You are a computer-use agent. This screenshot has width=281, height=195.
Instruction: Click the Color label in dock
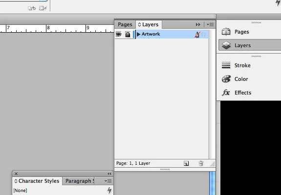click(241, 79)
